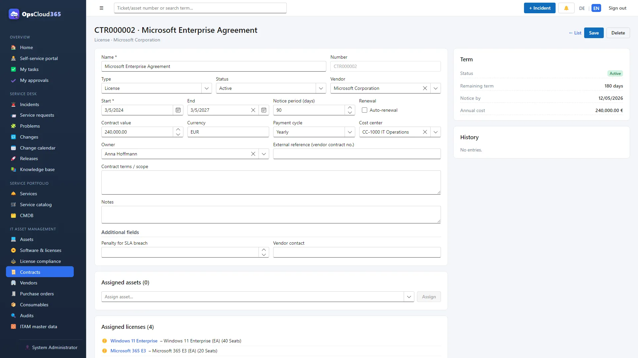Viewport: 638px width, 358px height.
Task: Switch language to DE
Action: point(582,8)
